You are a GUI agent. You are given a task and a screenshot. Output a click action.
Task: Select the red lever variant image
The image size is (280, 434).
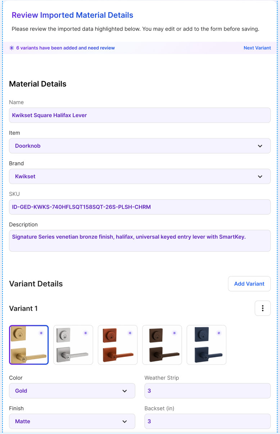[118, 345]
